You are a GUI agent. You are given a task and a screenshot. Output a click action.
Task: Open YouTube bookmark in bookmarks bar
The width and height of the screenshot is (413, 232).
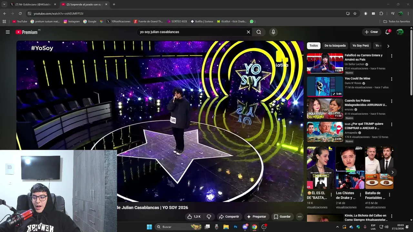click(20, 22)
